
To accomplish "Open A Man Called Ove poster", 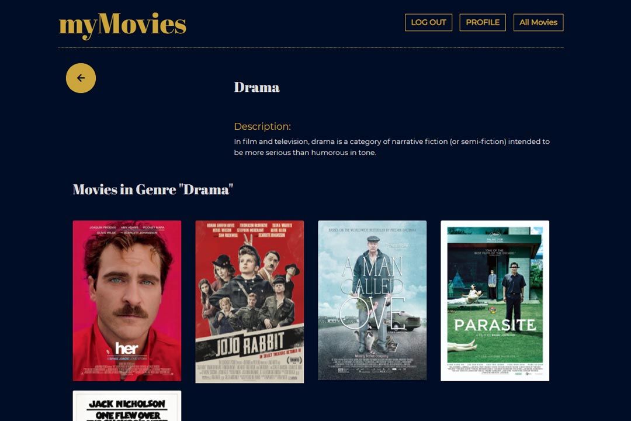I will 372,300.
